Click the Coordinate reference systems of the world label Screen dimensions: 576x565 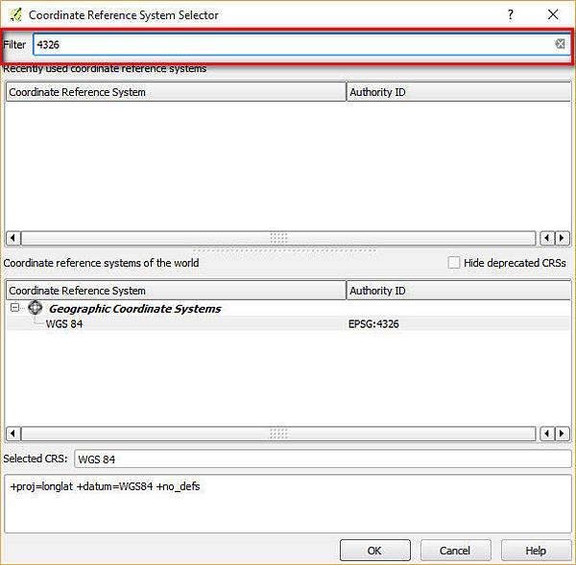pos(101,263)
